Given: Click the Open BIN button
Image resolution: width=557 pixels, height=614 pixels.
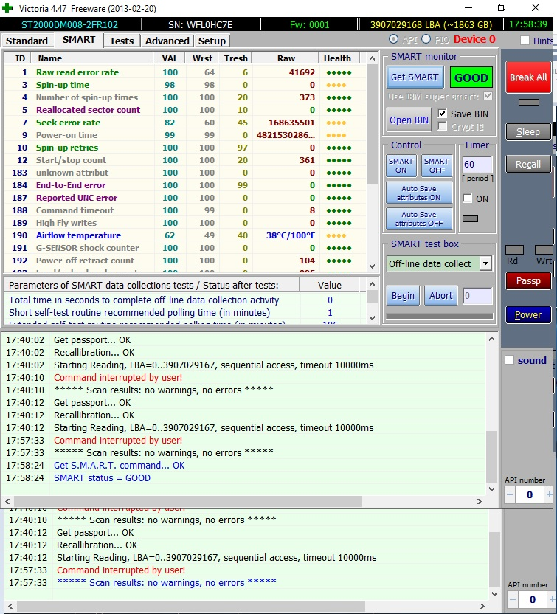Looking at the screenshot, I should pyautogui.click(x=409, y=120).
